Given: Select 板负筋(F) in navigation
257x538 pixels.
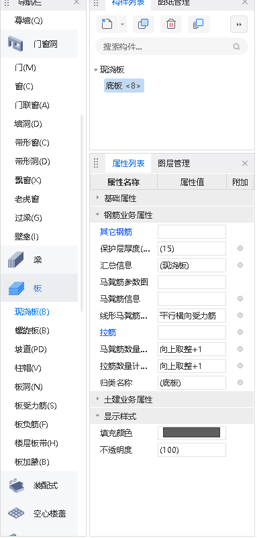Looking at the screenshot, I should click(x=32, y=425).
